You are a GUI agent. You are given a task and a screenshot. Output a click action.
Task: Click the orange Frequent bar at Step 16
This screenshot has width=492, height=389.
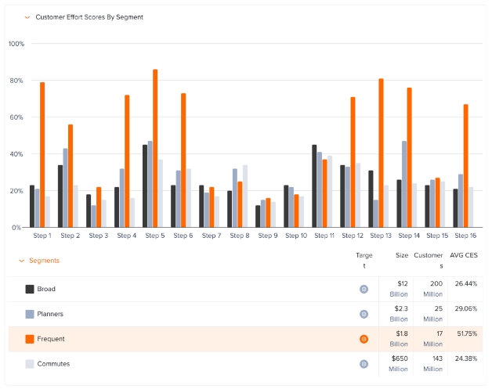465,166
